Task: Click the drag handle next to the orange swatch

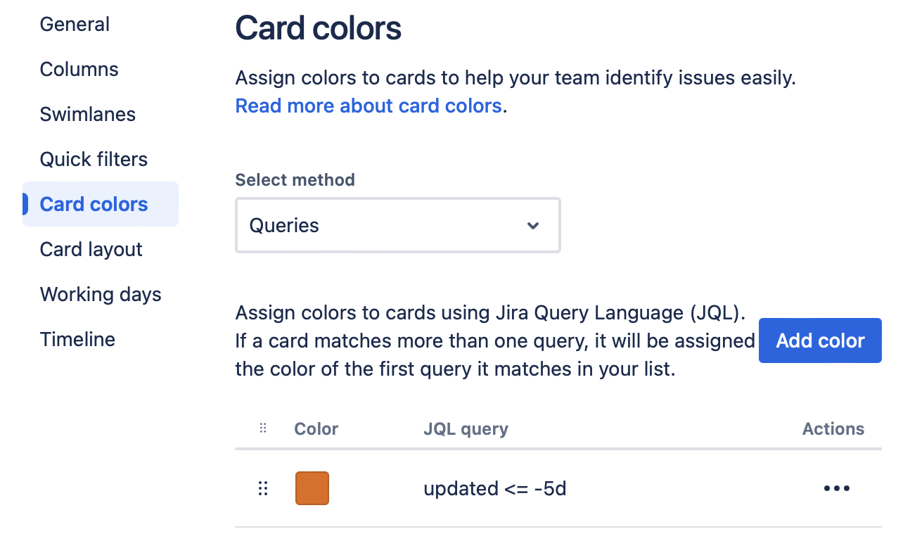Action: pyautogui.click(x=263, y=488)
